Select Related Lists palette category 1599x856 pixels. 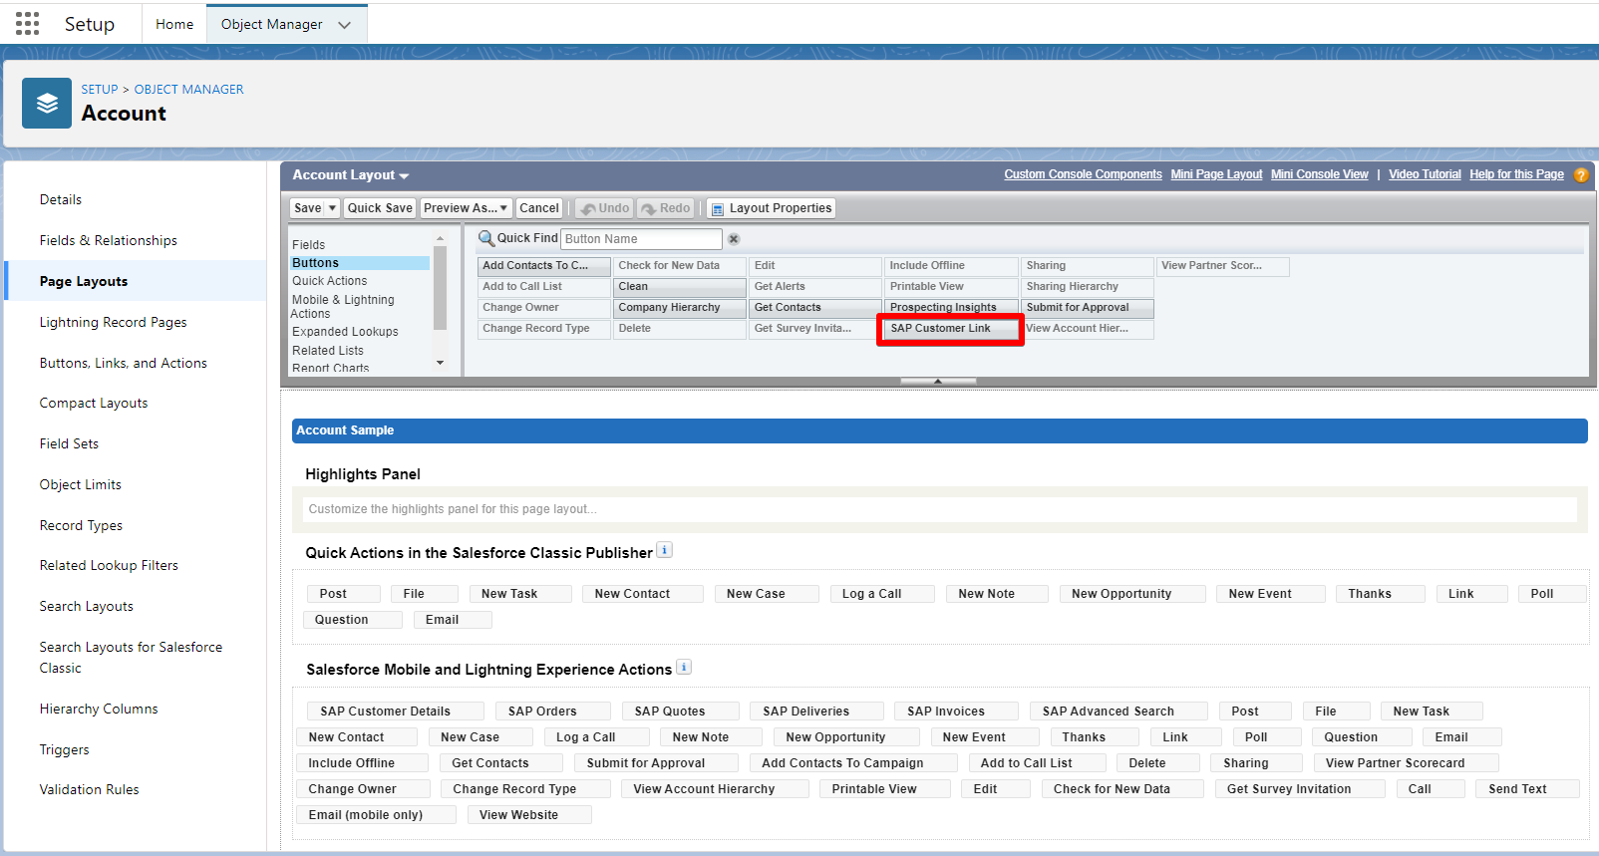[328, 351]
